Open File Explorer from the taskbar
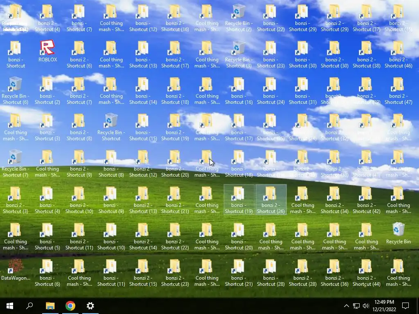419x314 pixels. pyautogui.click(x=50, y=306)
